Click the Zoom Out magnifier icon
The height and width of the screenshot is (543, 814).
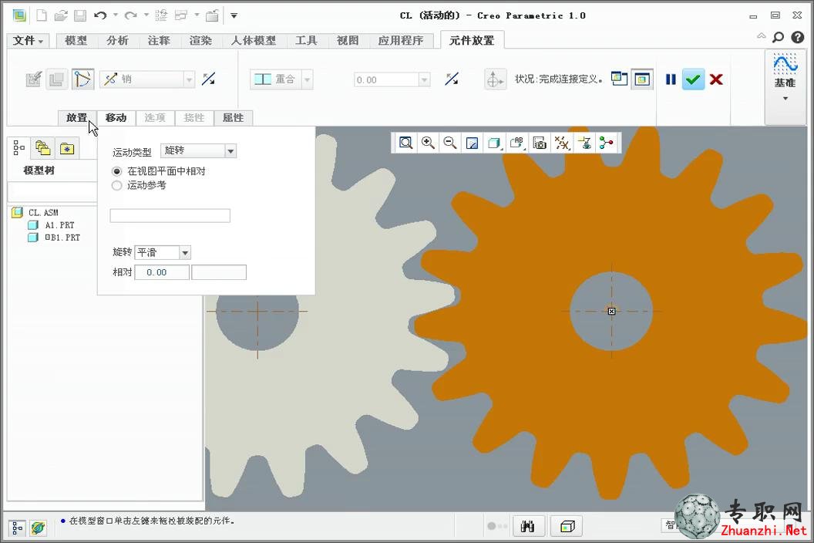(450, 143)
